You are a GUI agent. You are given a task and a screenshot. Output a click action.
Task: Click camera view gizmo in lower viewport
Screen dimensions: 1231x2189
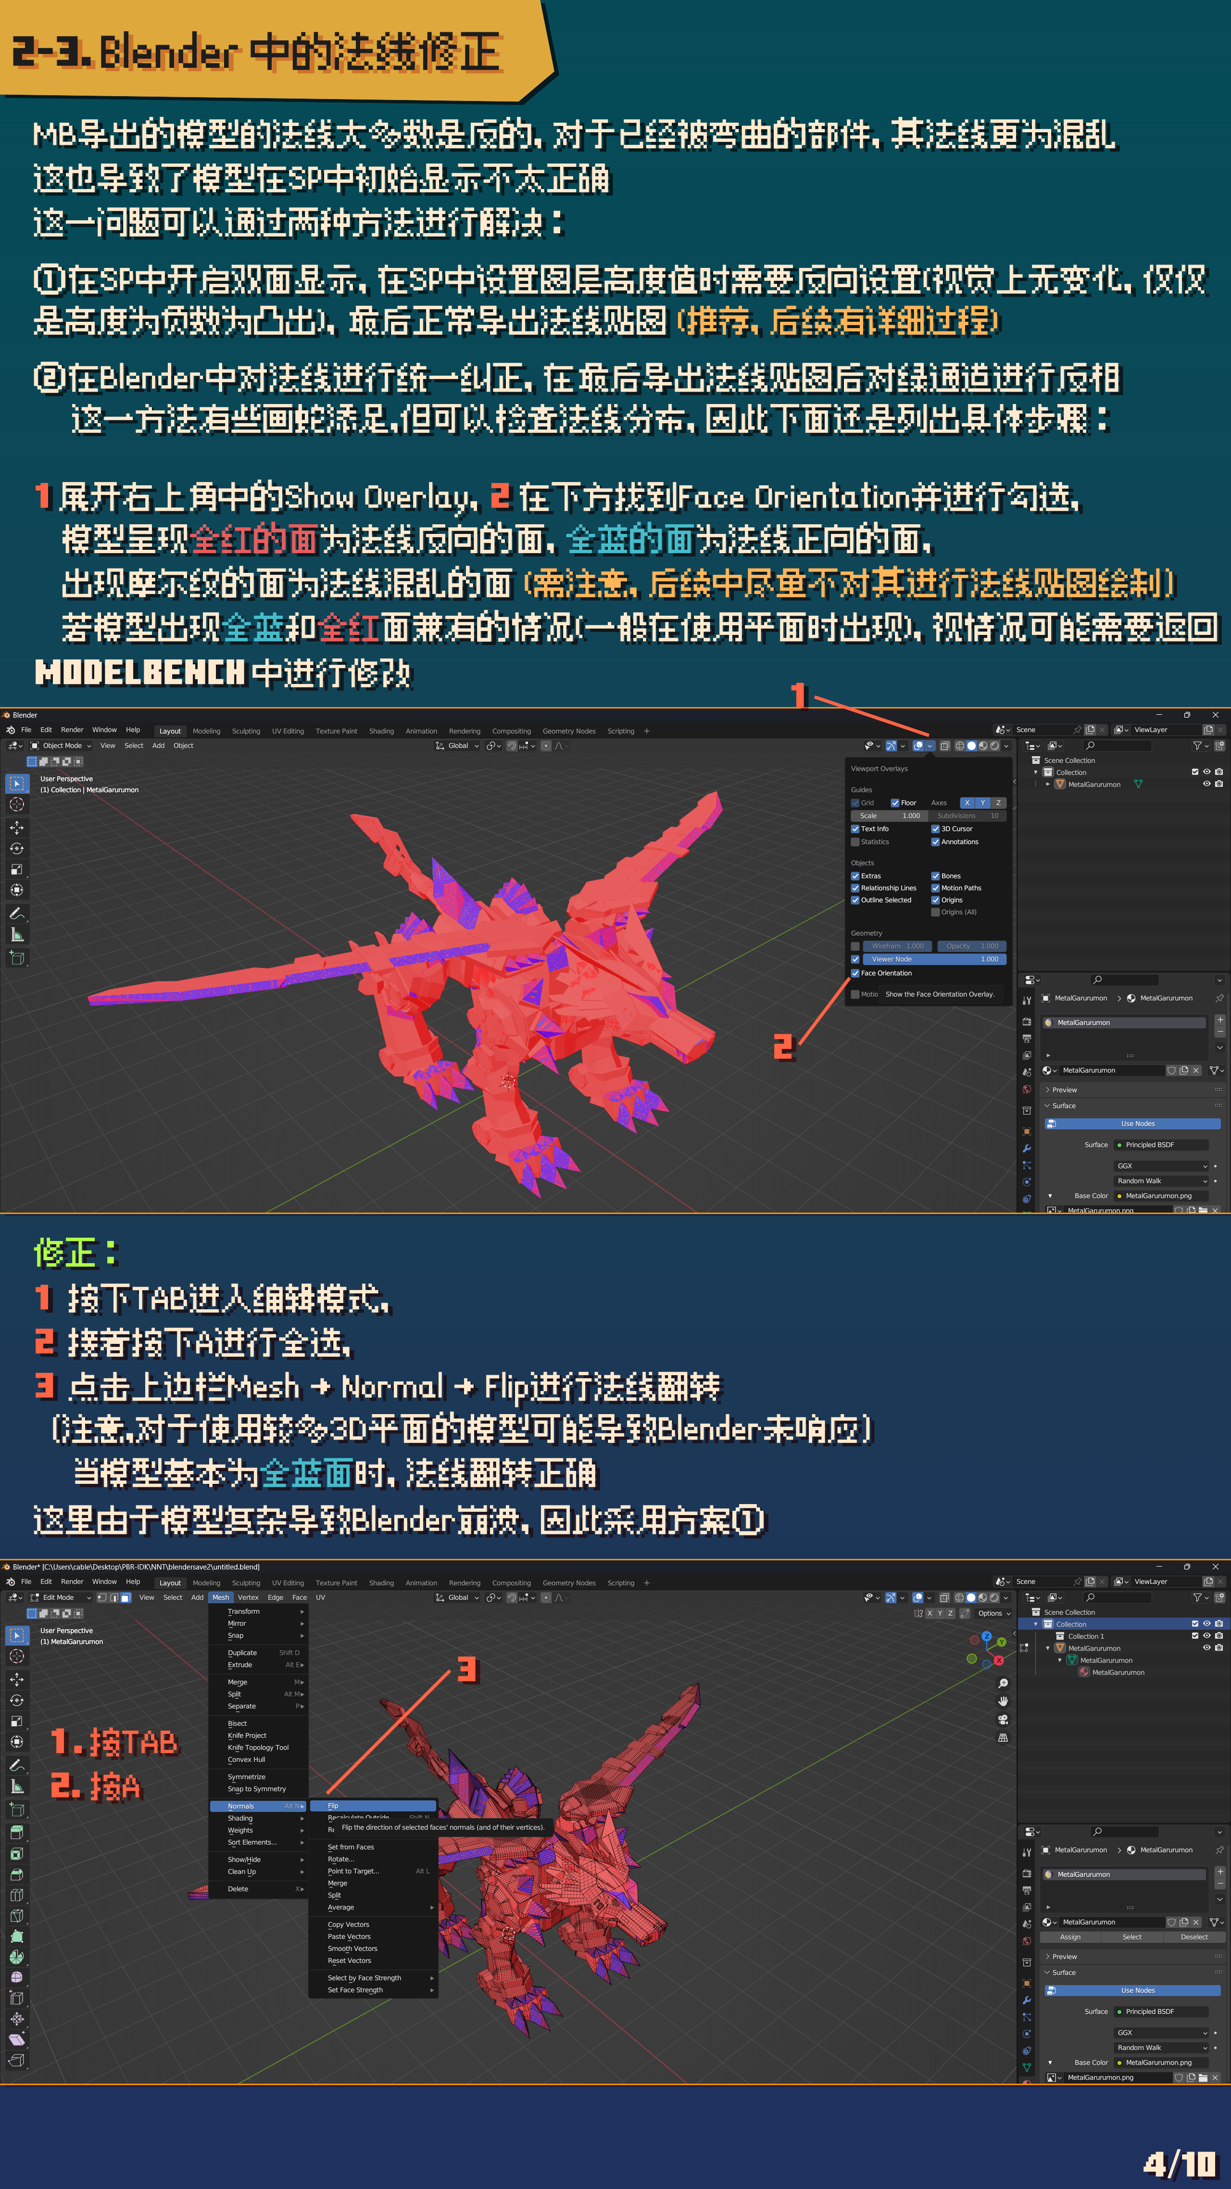tap(1004, 1720)
